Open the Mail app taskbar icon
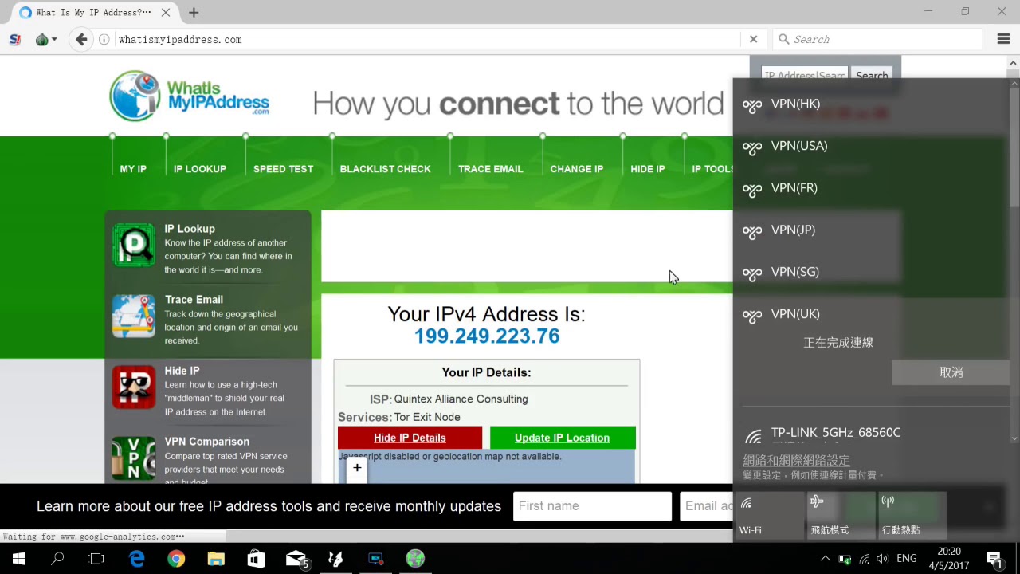The height and width of the screenshot is (574, 1020). pos(296,559)
